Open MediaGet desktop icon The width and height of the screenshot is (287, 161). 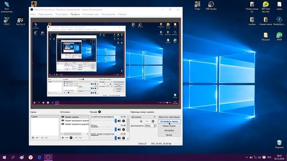pos(279,21)
